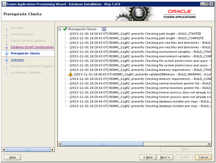Minimize the wizard window
Image resolution: width=216 pixels, height=163 pixels.
pyautogui.click(x=202, y=4)
